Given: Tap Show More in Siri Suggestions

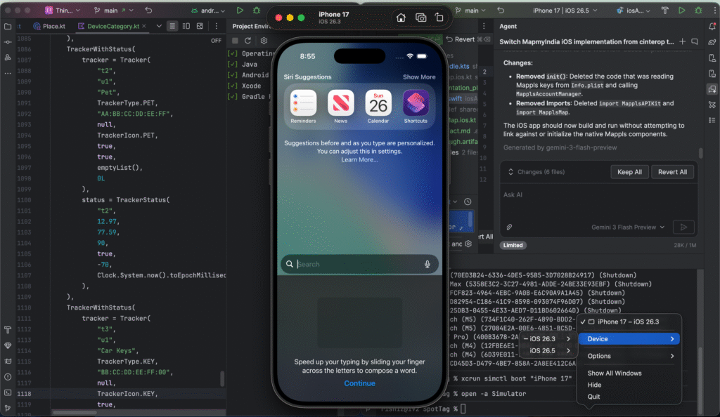Looking at the screenshot, I should coord(419,77).
